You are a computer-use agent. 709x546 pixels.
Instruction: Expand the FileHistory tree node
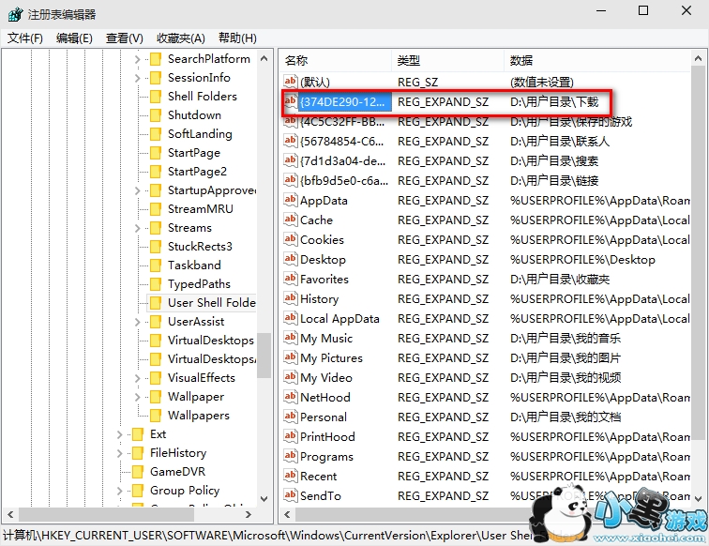tap(119, 453)
